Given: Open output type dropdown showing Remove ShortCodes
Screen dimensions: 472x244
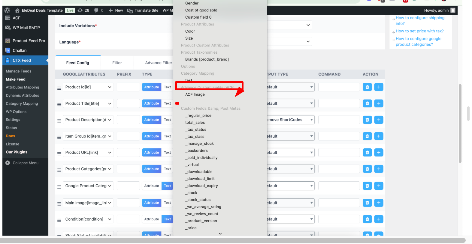Looking at the screenshot, I should [291, 120].
